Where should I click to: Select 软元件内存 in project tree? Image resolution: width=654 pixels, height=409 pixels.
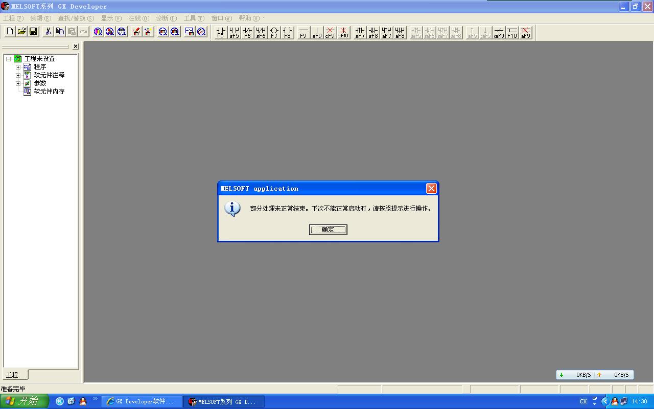tap(49, 92)
